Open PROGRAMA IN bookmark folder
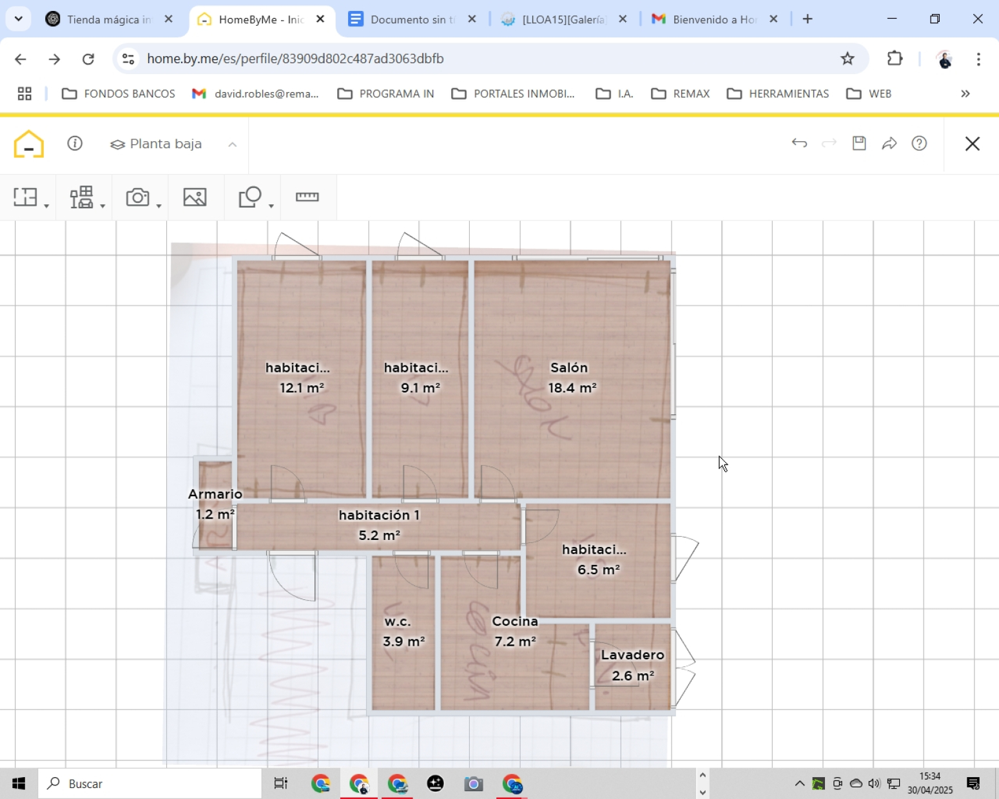Screen dimensions: 999x799 point(386,94)
